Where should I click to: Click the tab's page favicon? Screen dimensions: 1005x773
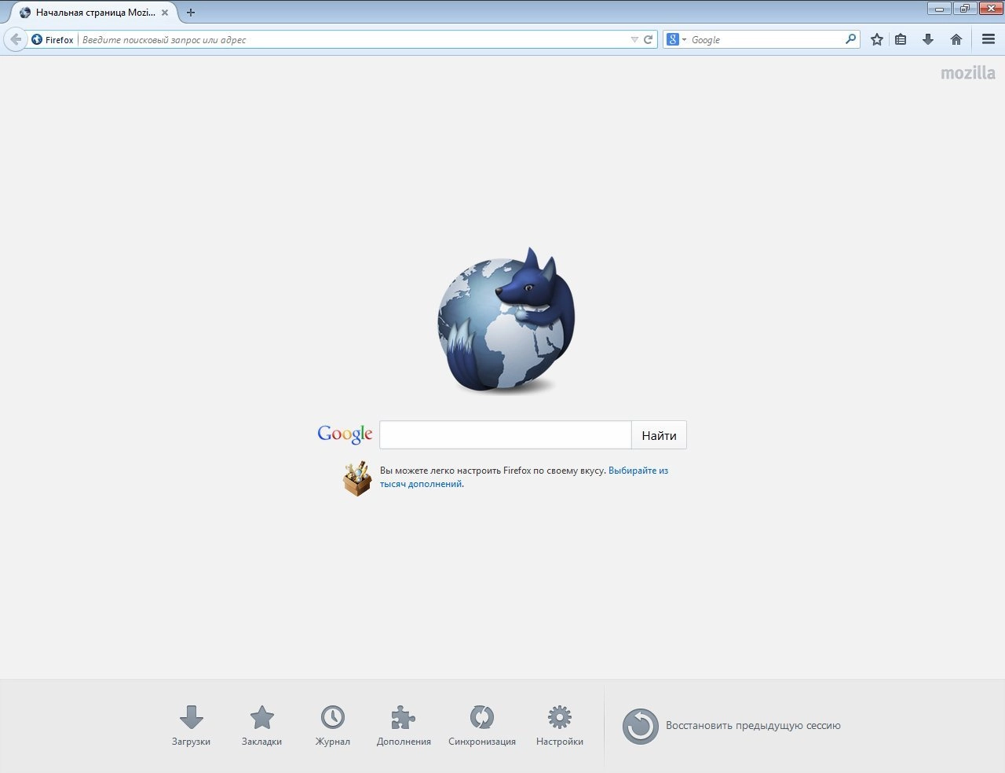25,13
